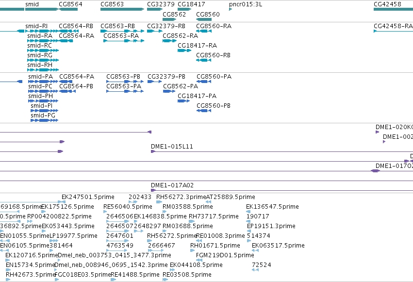Select the CG8560 gene label

tap(208, 14)
